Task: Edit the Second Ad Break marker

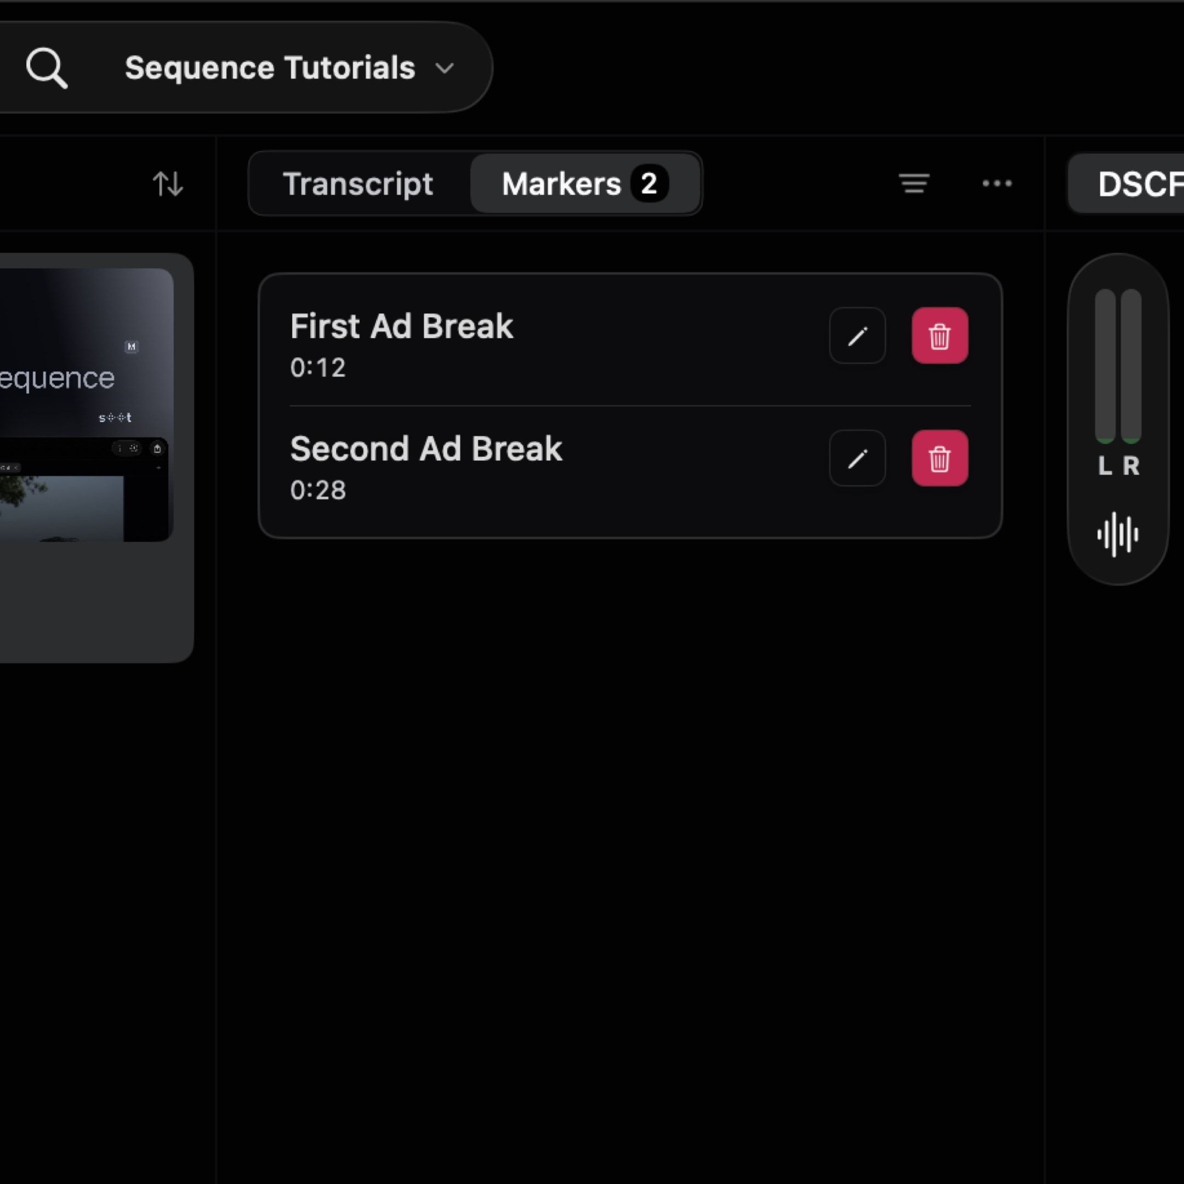Action: click(x=857, y=458)
